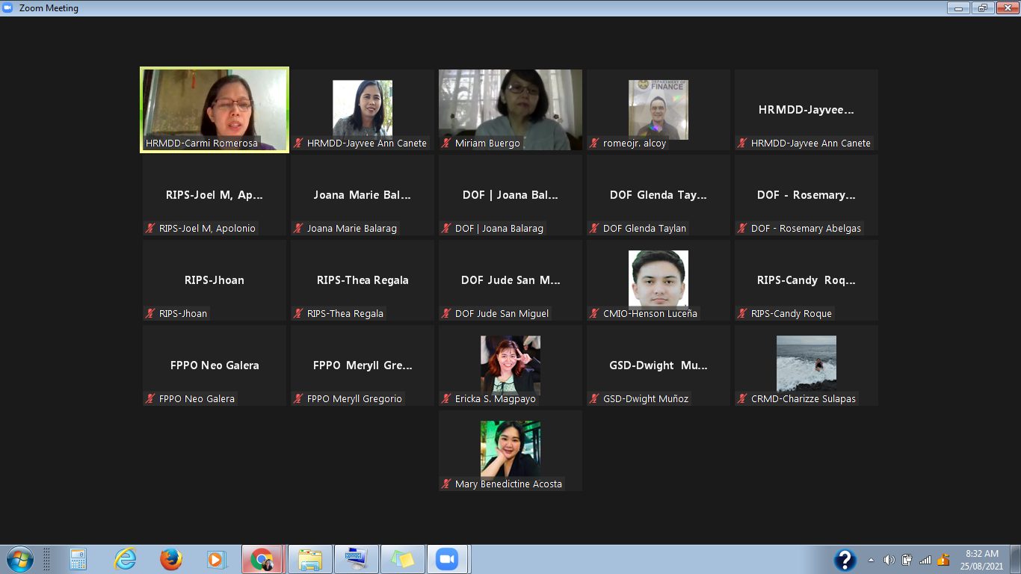Click Mary Benedictine Acosta's profile photo
The image size is (1021, 574).
pyautogui.click(x=510, y=448)
